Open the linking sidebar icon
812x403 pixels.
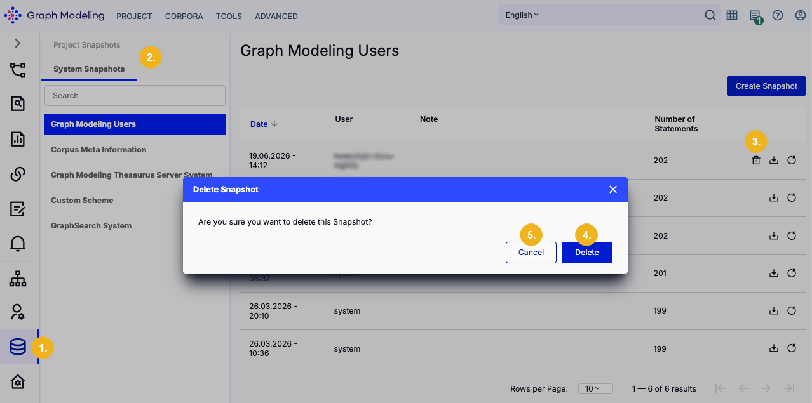[x=18, y=174]
